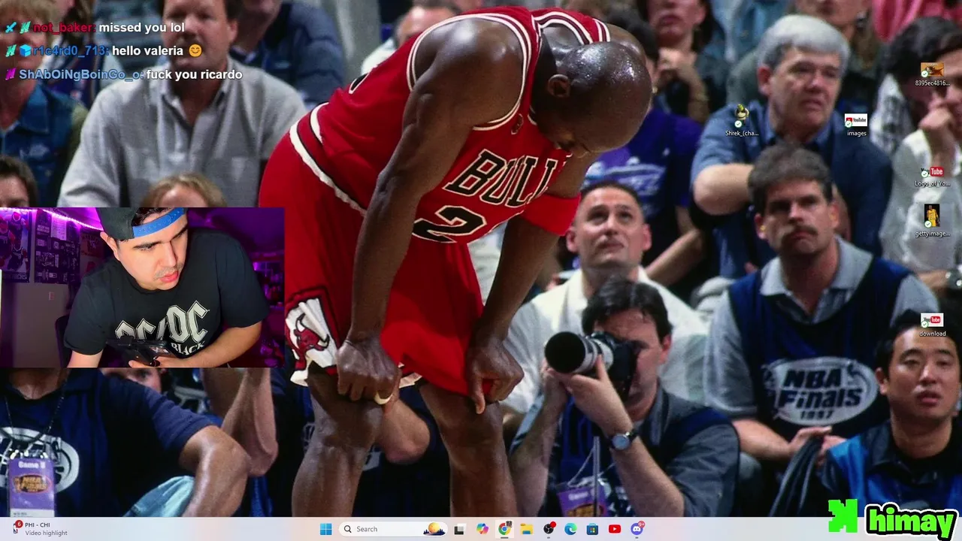Screen dimensions: 962x541
Task: Open the Shrek desktop file
Action: [x=742, y=121]
